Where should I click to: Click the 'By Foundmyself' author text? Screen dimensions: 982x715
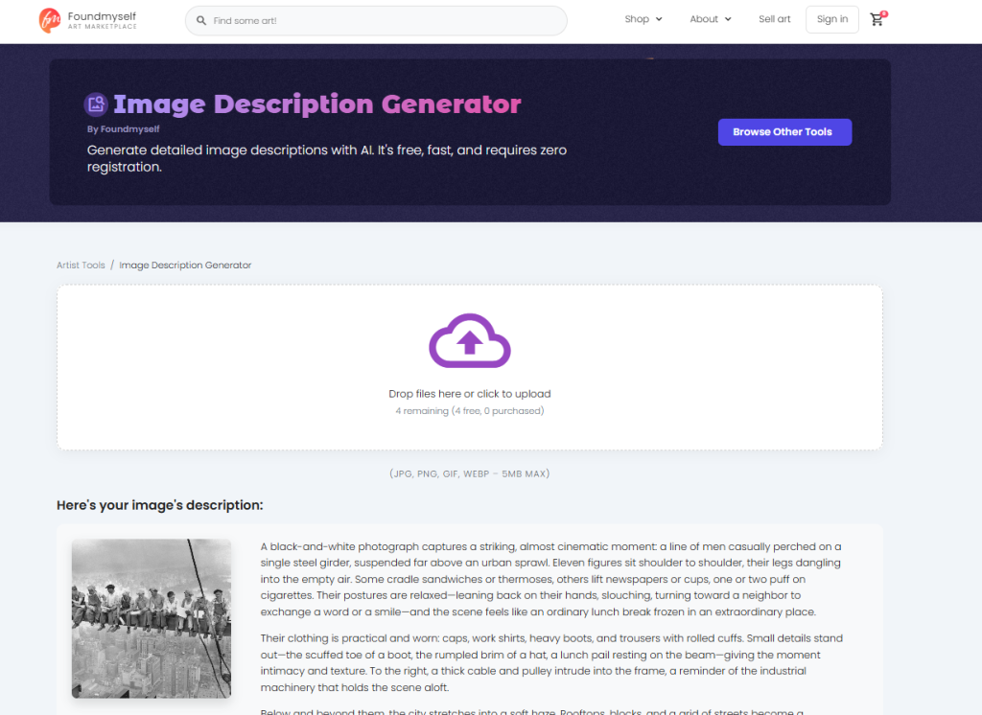(123, 129)
